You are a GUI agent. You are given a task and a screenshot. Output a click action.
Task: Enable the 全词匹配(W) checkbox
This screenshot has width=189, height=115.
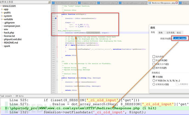(154, 60)
